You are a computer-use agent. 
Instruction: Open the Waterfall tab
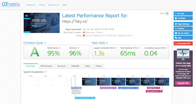[x=75, y=66]
